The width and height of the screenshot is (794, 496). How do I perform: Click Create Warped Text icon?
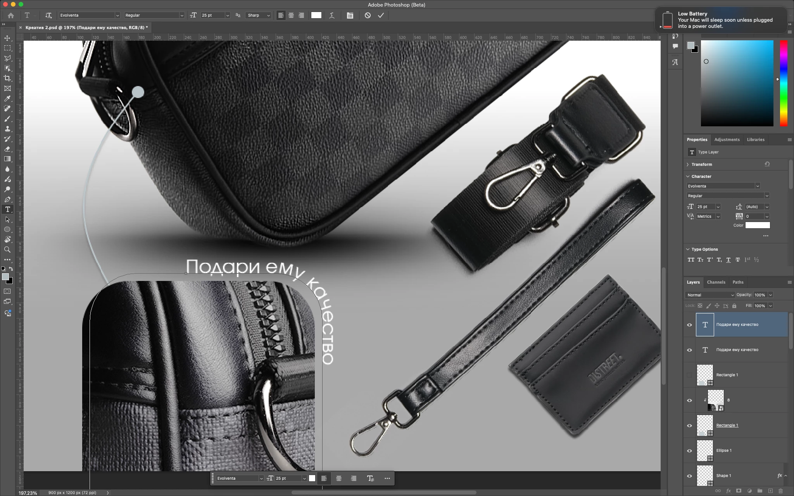pyautogui.click(x=332, y=15)
